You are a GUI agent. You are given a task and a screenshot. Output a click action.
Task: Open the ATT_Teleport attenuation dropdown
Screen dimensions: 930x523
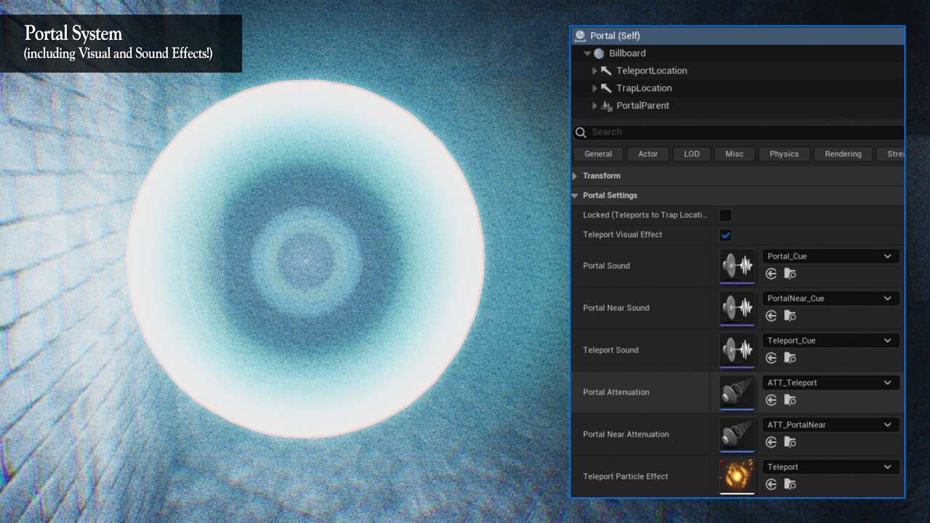point(830,383)
